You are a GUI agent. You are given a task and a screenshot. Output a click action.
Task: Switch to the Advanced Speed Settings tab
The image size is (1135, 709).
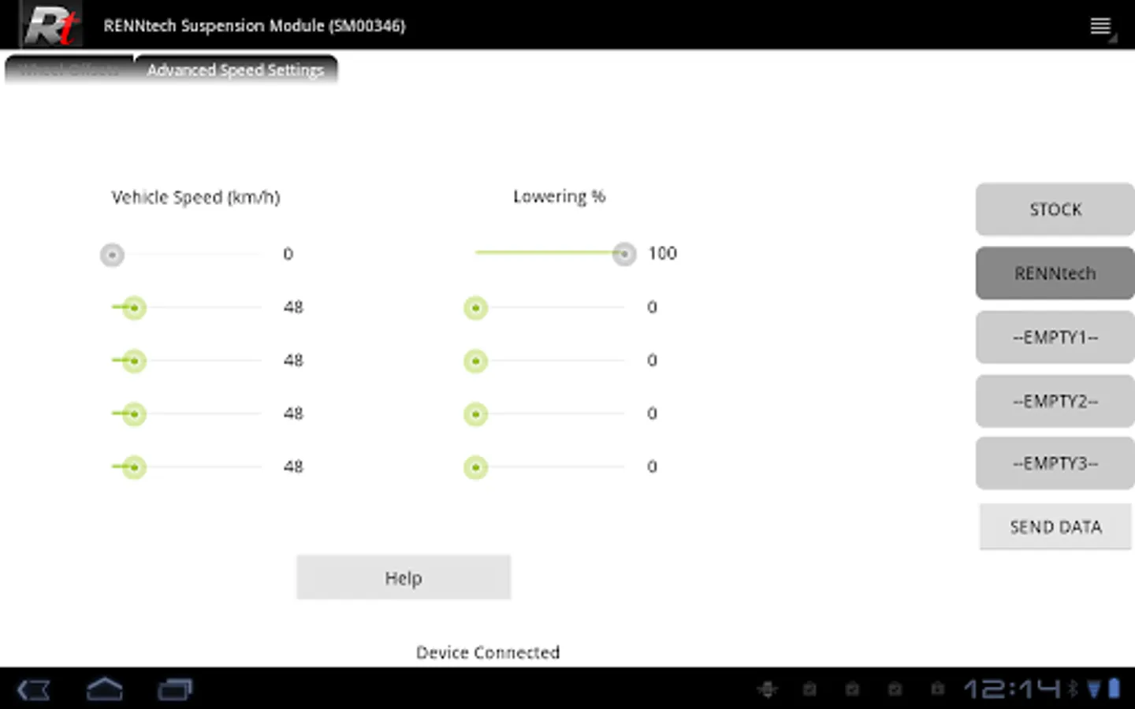pyautogui.click(x=236, y=70)
